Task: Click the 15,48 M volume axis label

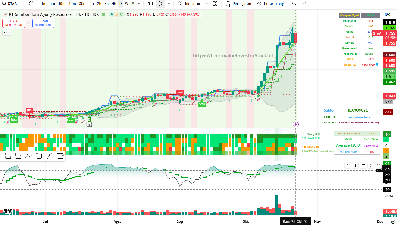Action: [x=390, y=211]
